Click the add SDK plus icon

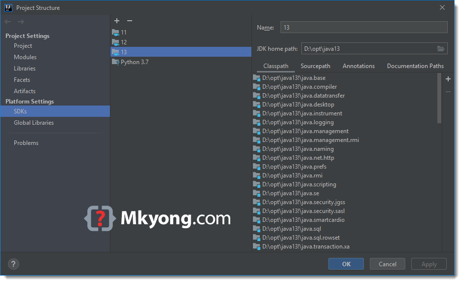pos(117,21)
